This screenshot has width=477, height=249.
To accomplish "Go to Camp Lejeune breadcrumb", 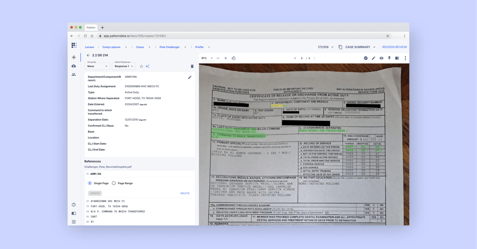I will 111,47.
